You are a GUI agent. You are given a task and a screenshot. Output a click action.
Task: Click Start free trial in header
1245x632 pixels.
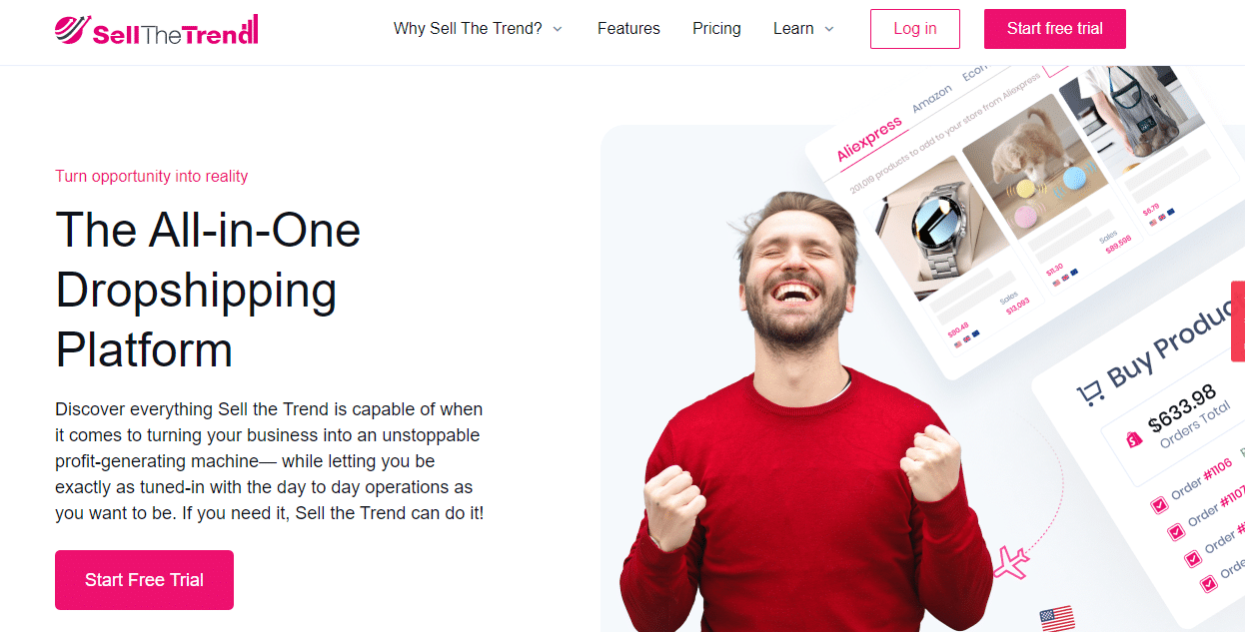pos(1054,29)
